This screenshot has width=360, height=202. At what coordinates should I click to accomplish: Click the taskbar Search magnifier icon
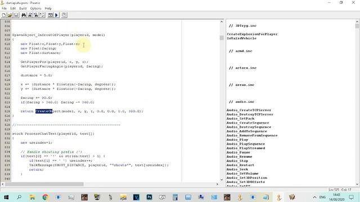19,197
